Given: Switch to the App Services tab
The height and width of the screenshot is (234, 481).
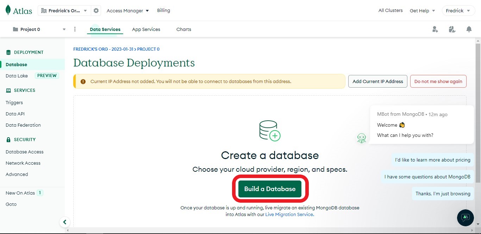Looking at the screenshot, I should 146,30.
